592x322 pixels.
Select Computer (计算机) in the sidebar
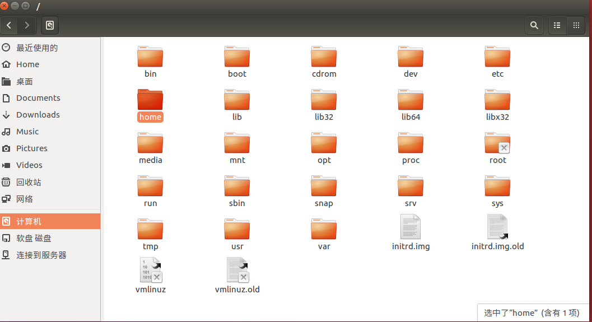click(x=50, y=221)
